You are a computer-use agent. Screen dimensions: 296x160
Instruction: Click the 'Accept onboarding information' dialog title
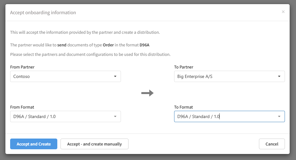click(x=43, y=13)
